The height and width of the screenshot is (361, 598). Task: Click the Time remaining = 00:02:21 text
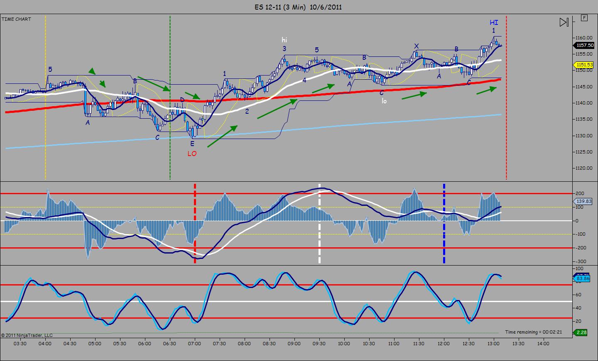click(534, 332)
